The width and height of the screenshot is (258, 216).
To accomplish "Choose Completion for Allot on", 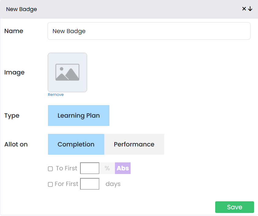I will pyautogui.click(x=76, y=144).
